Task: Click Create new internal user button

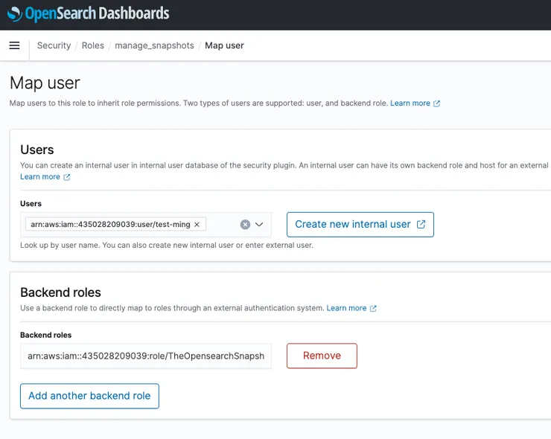Action: (352, 224)
